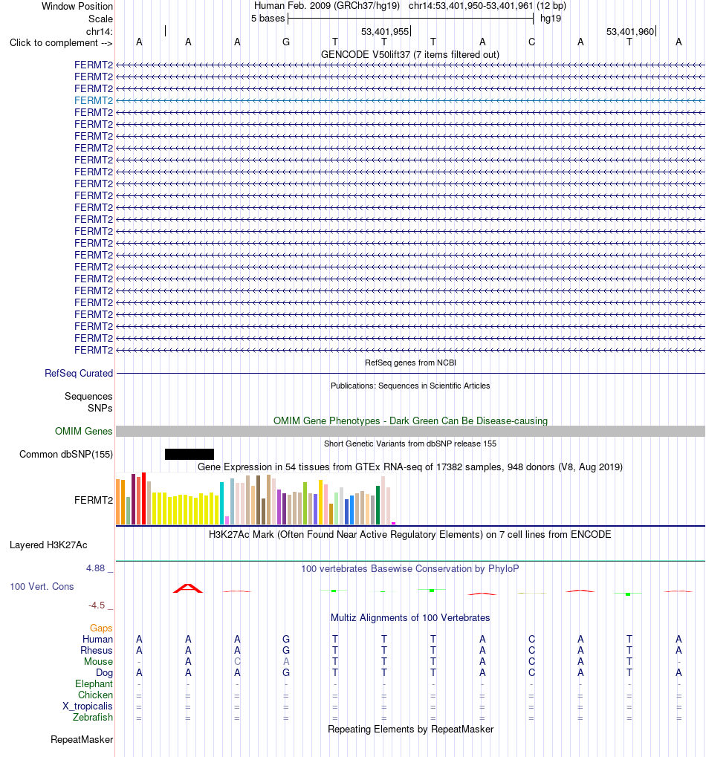Click the Rhesus species label
Image resolution: width=706 pixels, height=757 pixels.
pyautogui.click(x=97, y=650)
